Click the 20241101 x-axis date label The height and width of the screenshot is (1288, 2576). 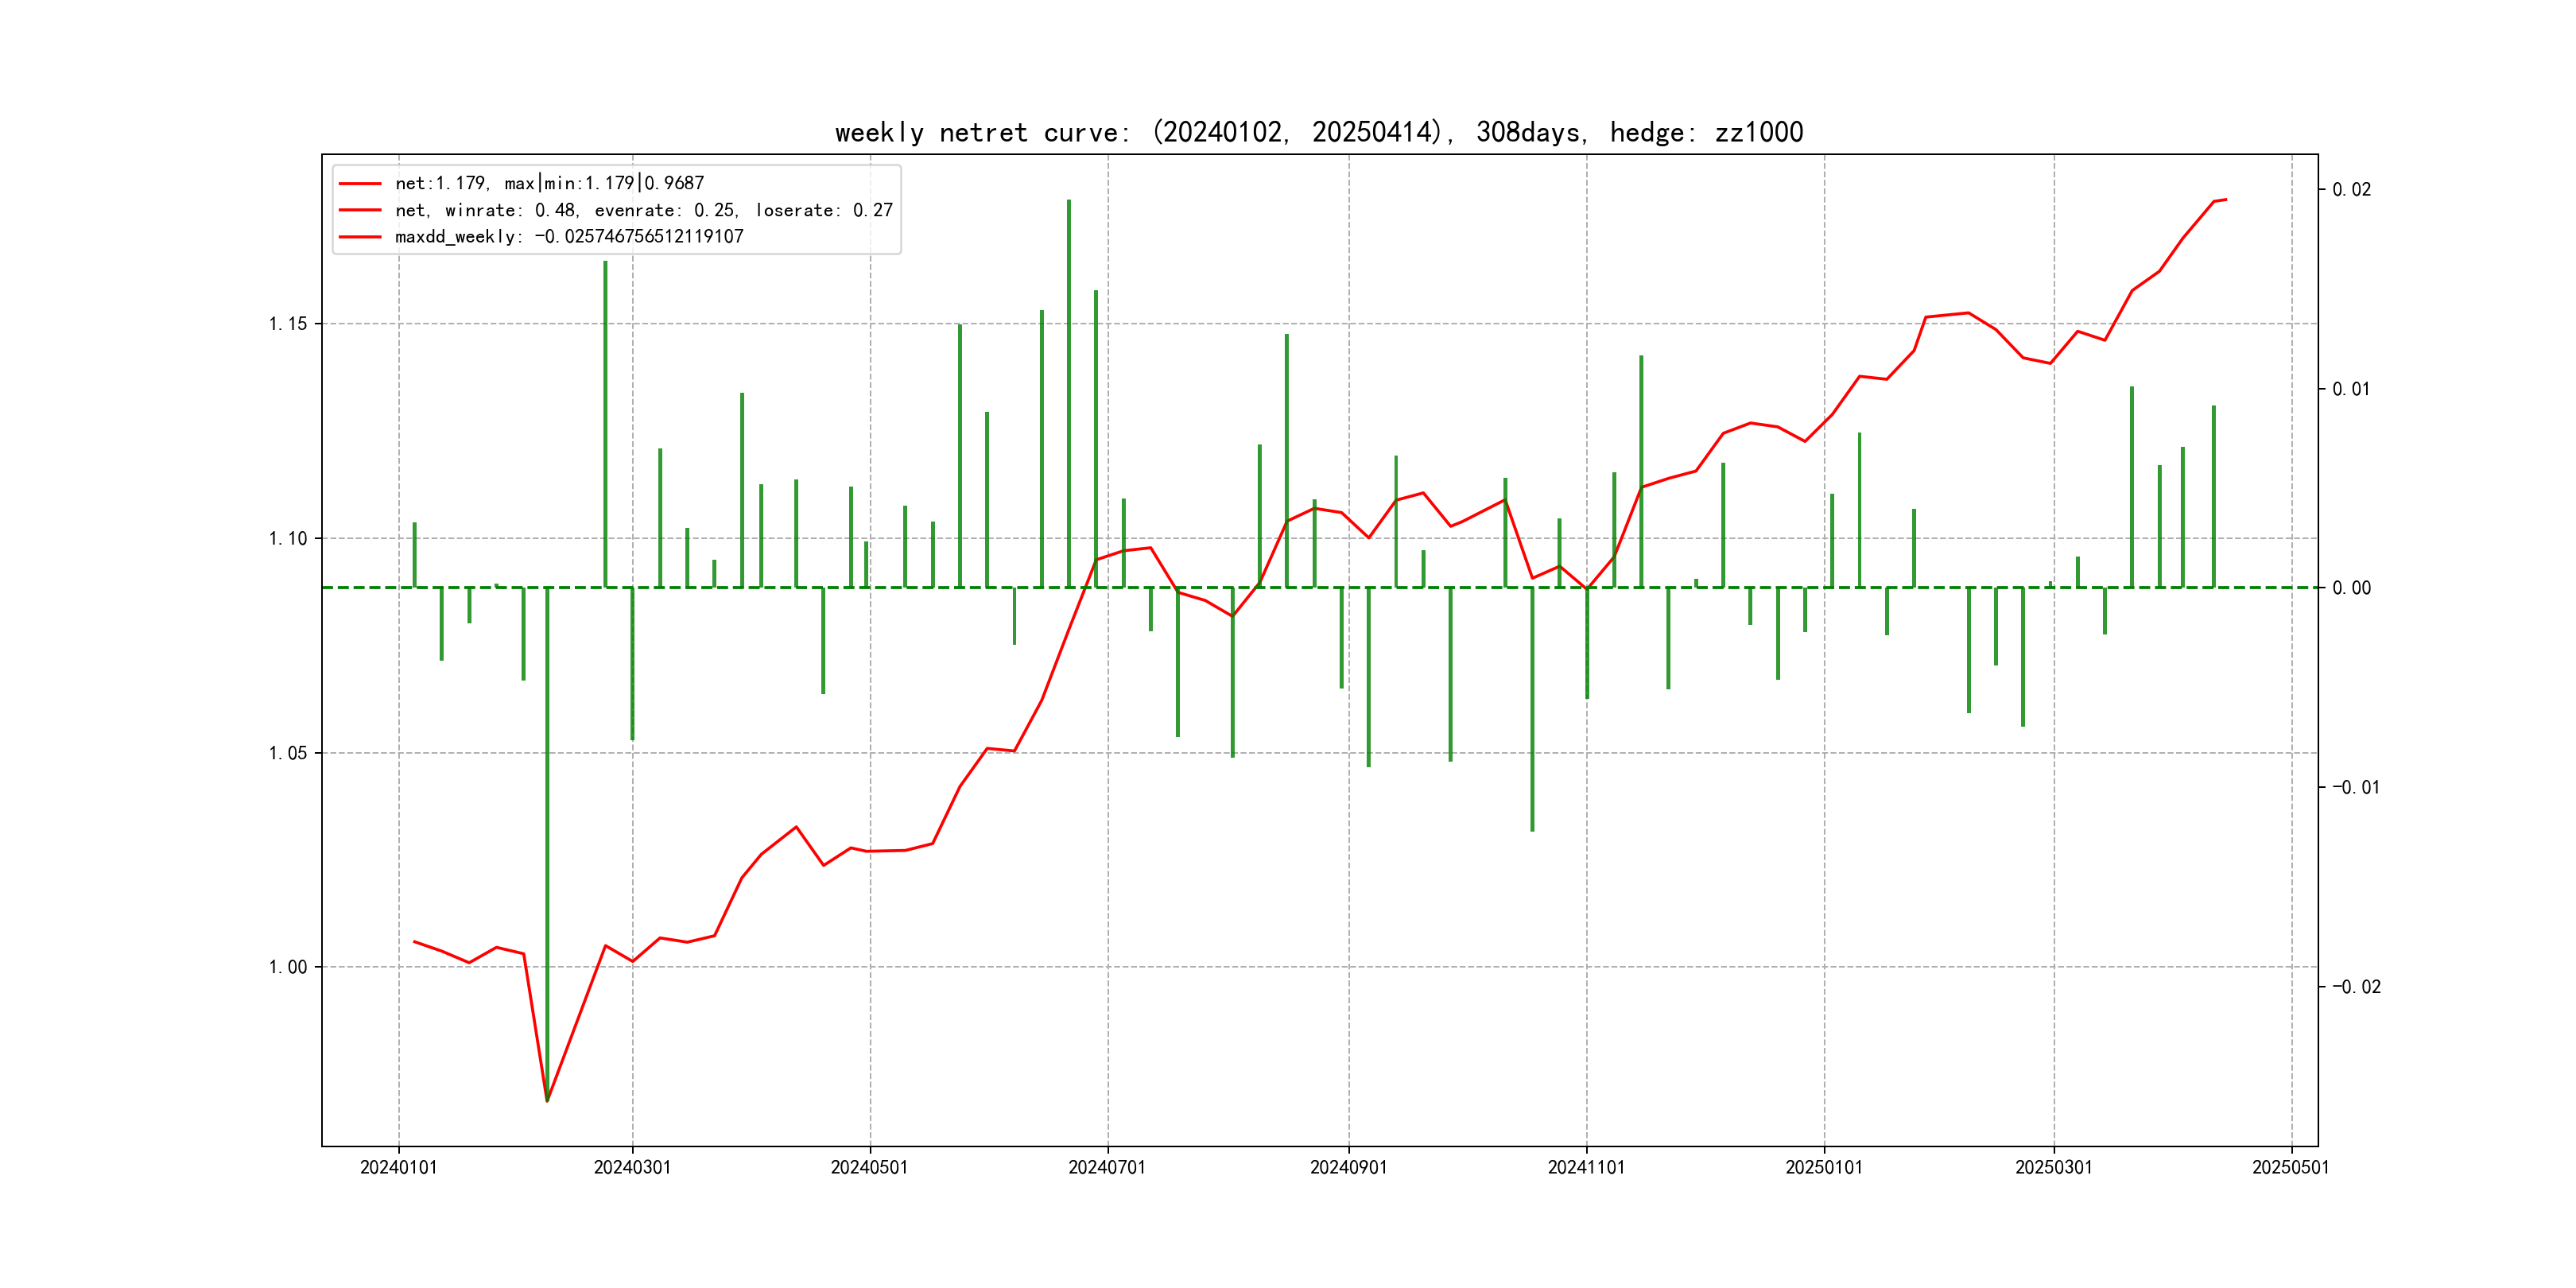pos(1586,1167)
